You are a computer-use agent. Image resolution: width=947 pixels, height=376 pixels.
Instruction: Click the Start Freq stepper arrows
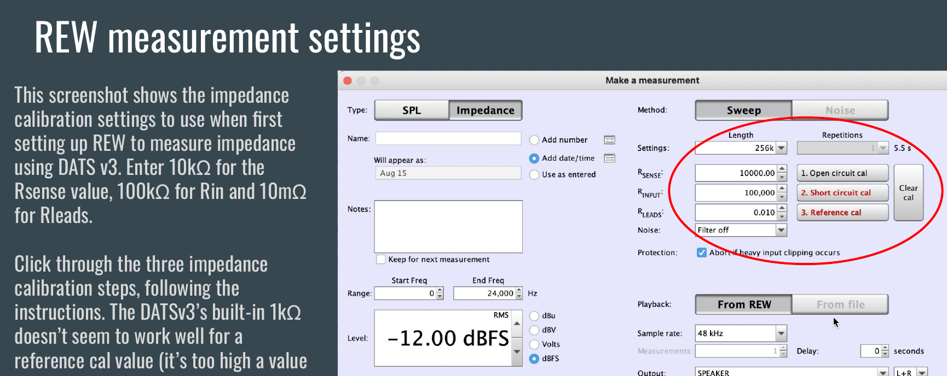tap(440, 293)
